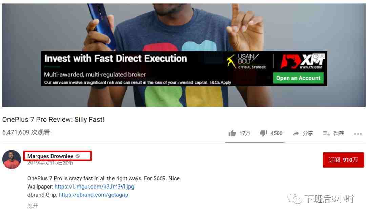Click the thumbs-down dislike icon

[x=264, y=133]
